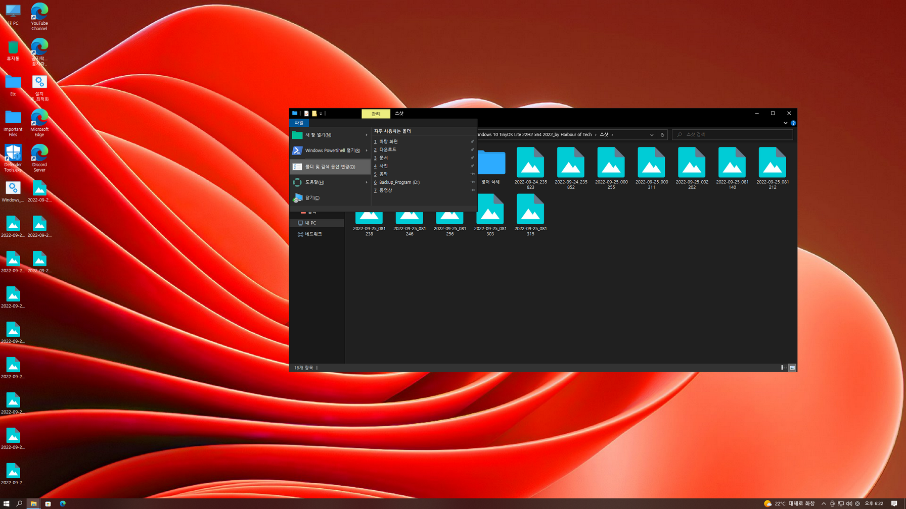Open the Windows Start menu
This screenshot has width=906, height=509.
pos(7,503)
